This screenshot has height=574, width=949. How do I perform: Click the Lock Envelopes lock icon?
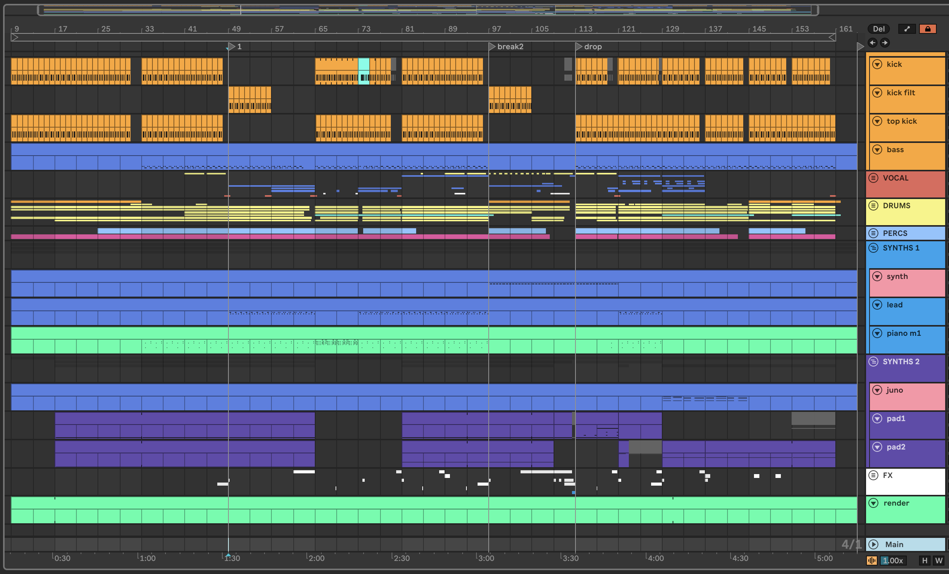pyautogui.click(x=928, y=29)
